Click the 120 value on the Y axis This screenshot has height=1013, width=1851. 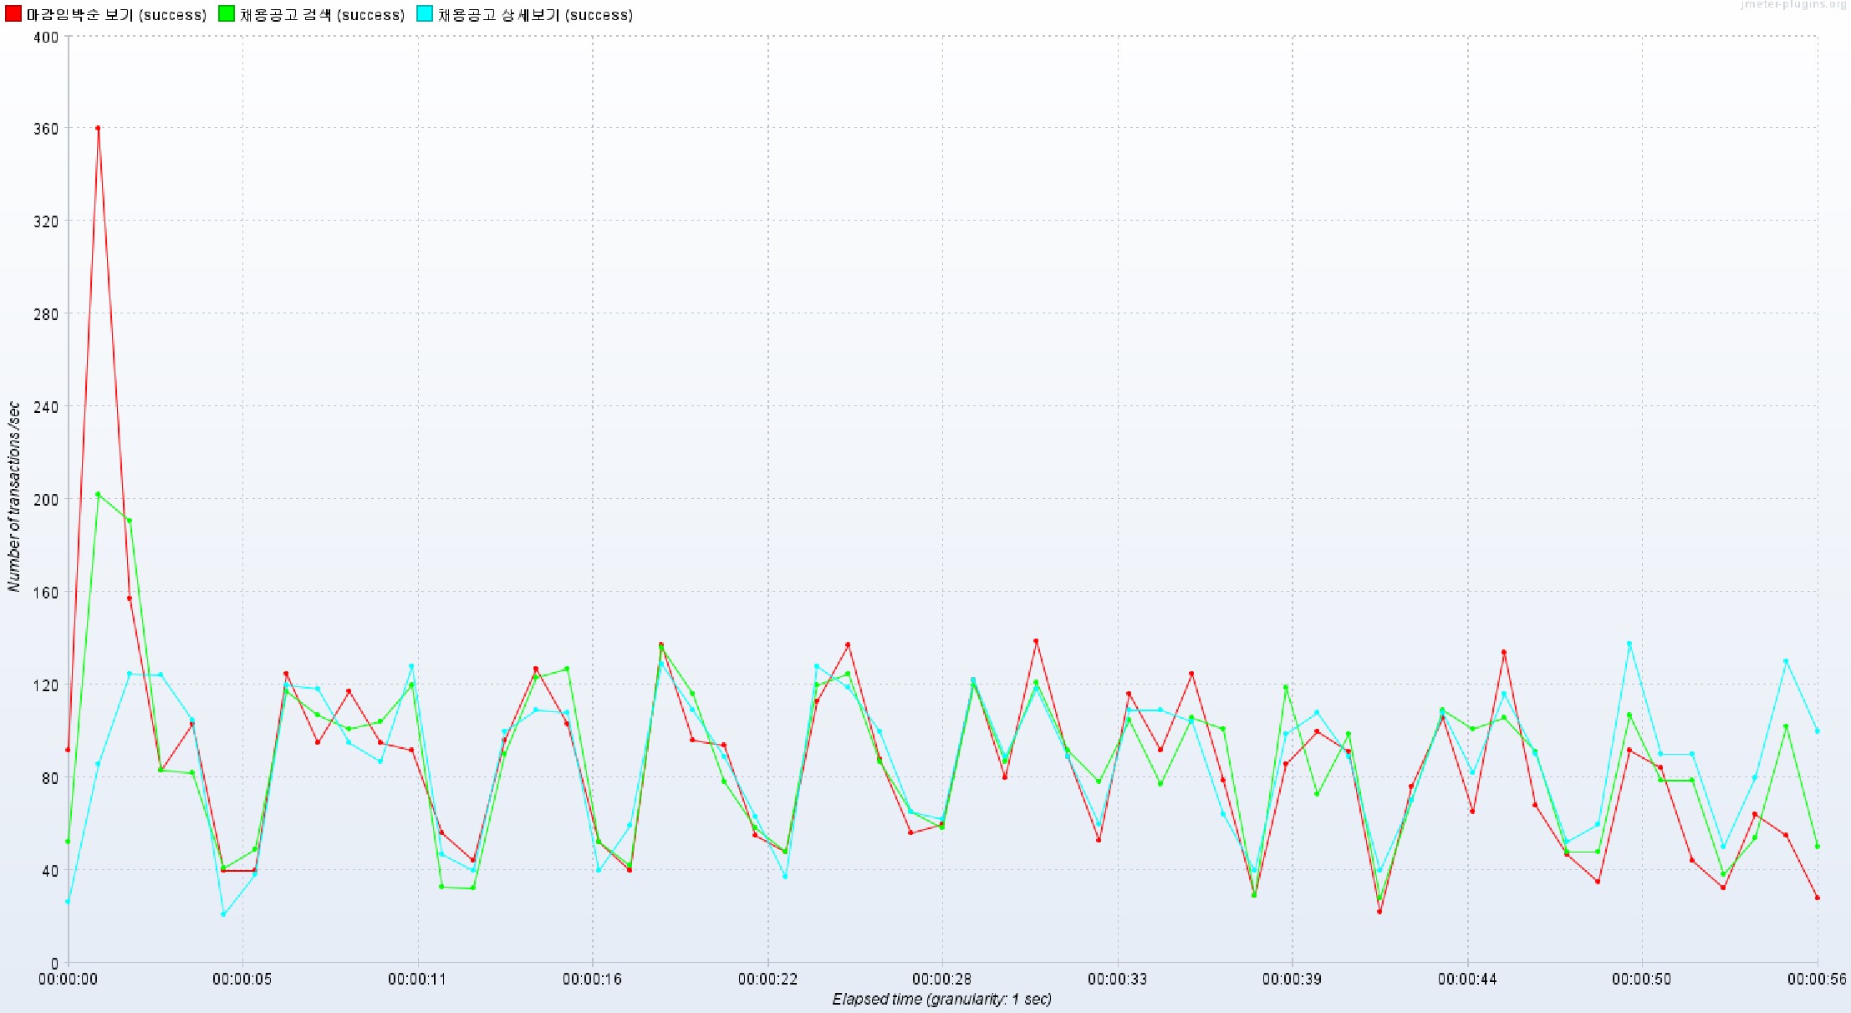pos(47,685)
